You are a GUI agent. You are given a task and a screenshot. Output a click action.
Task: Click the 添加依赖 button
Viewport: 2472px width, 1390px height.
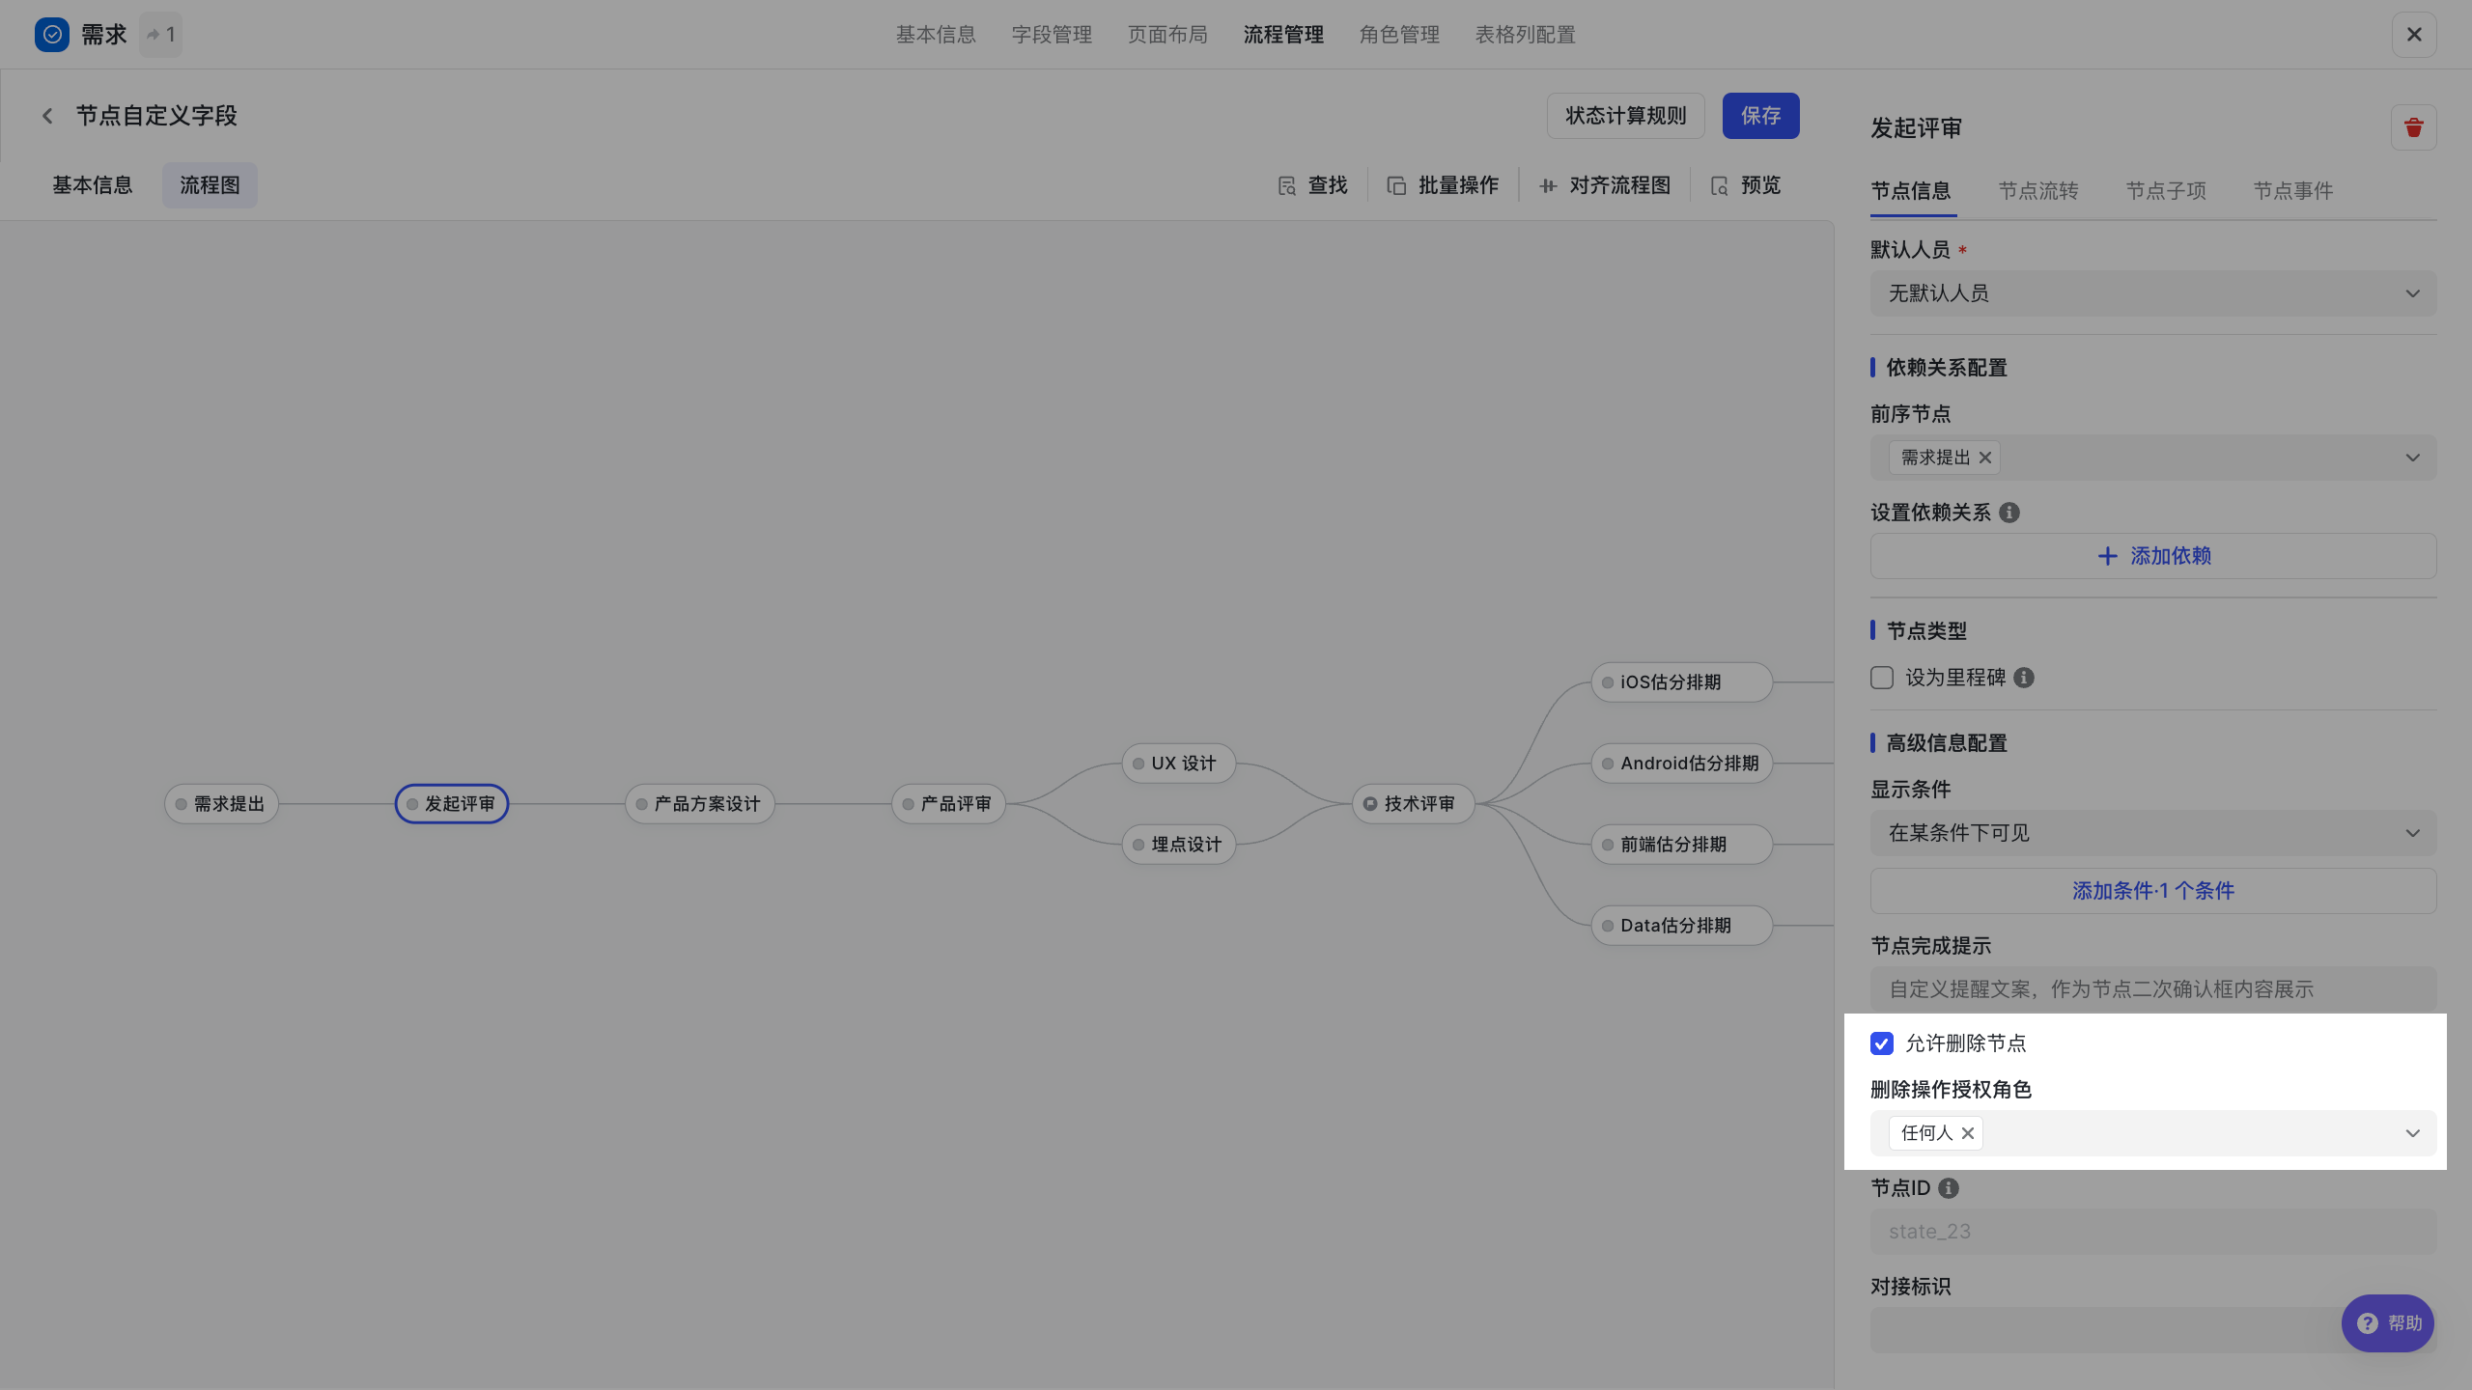coord(2153,556)
